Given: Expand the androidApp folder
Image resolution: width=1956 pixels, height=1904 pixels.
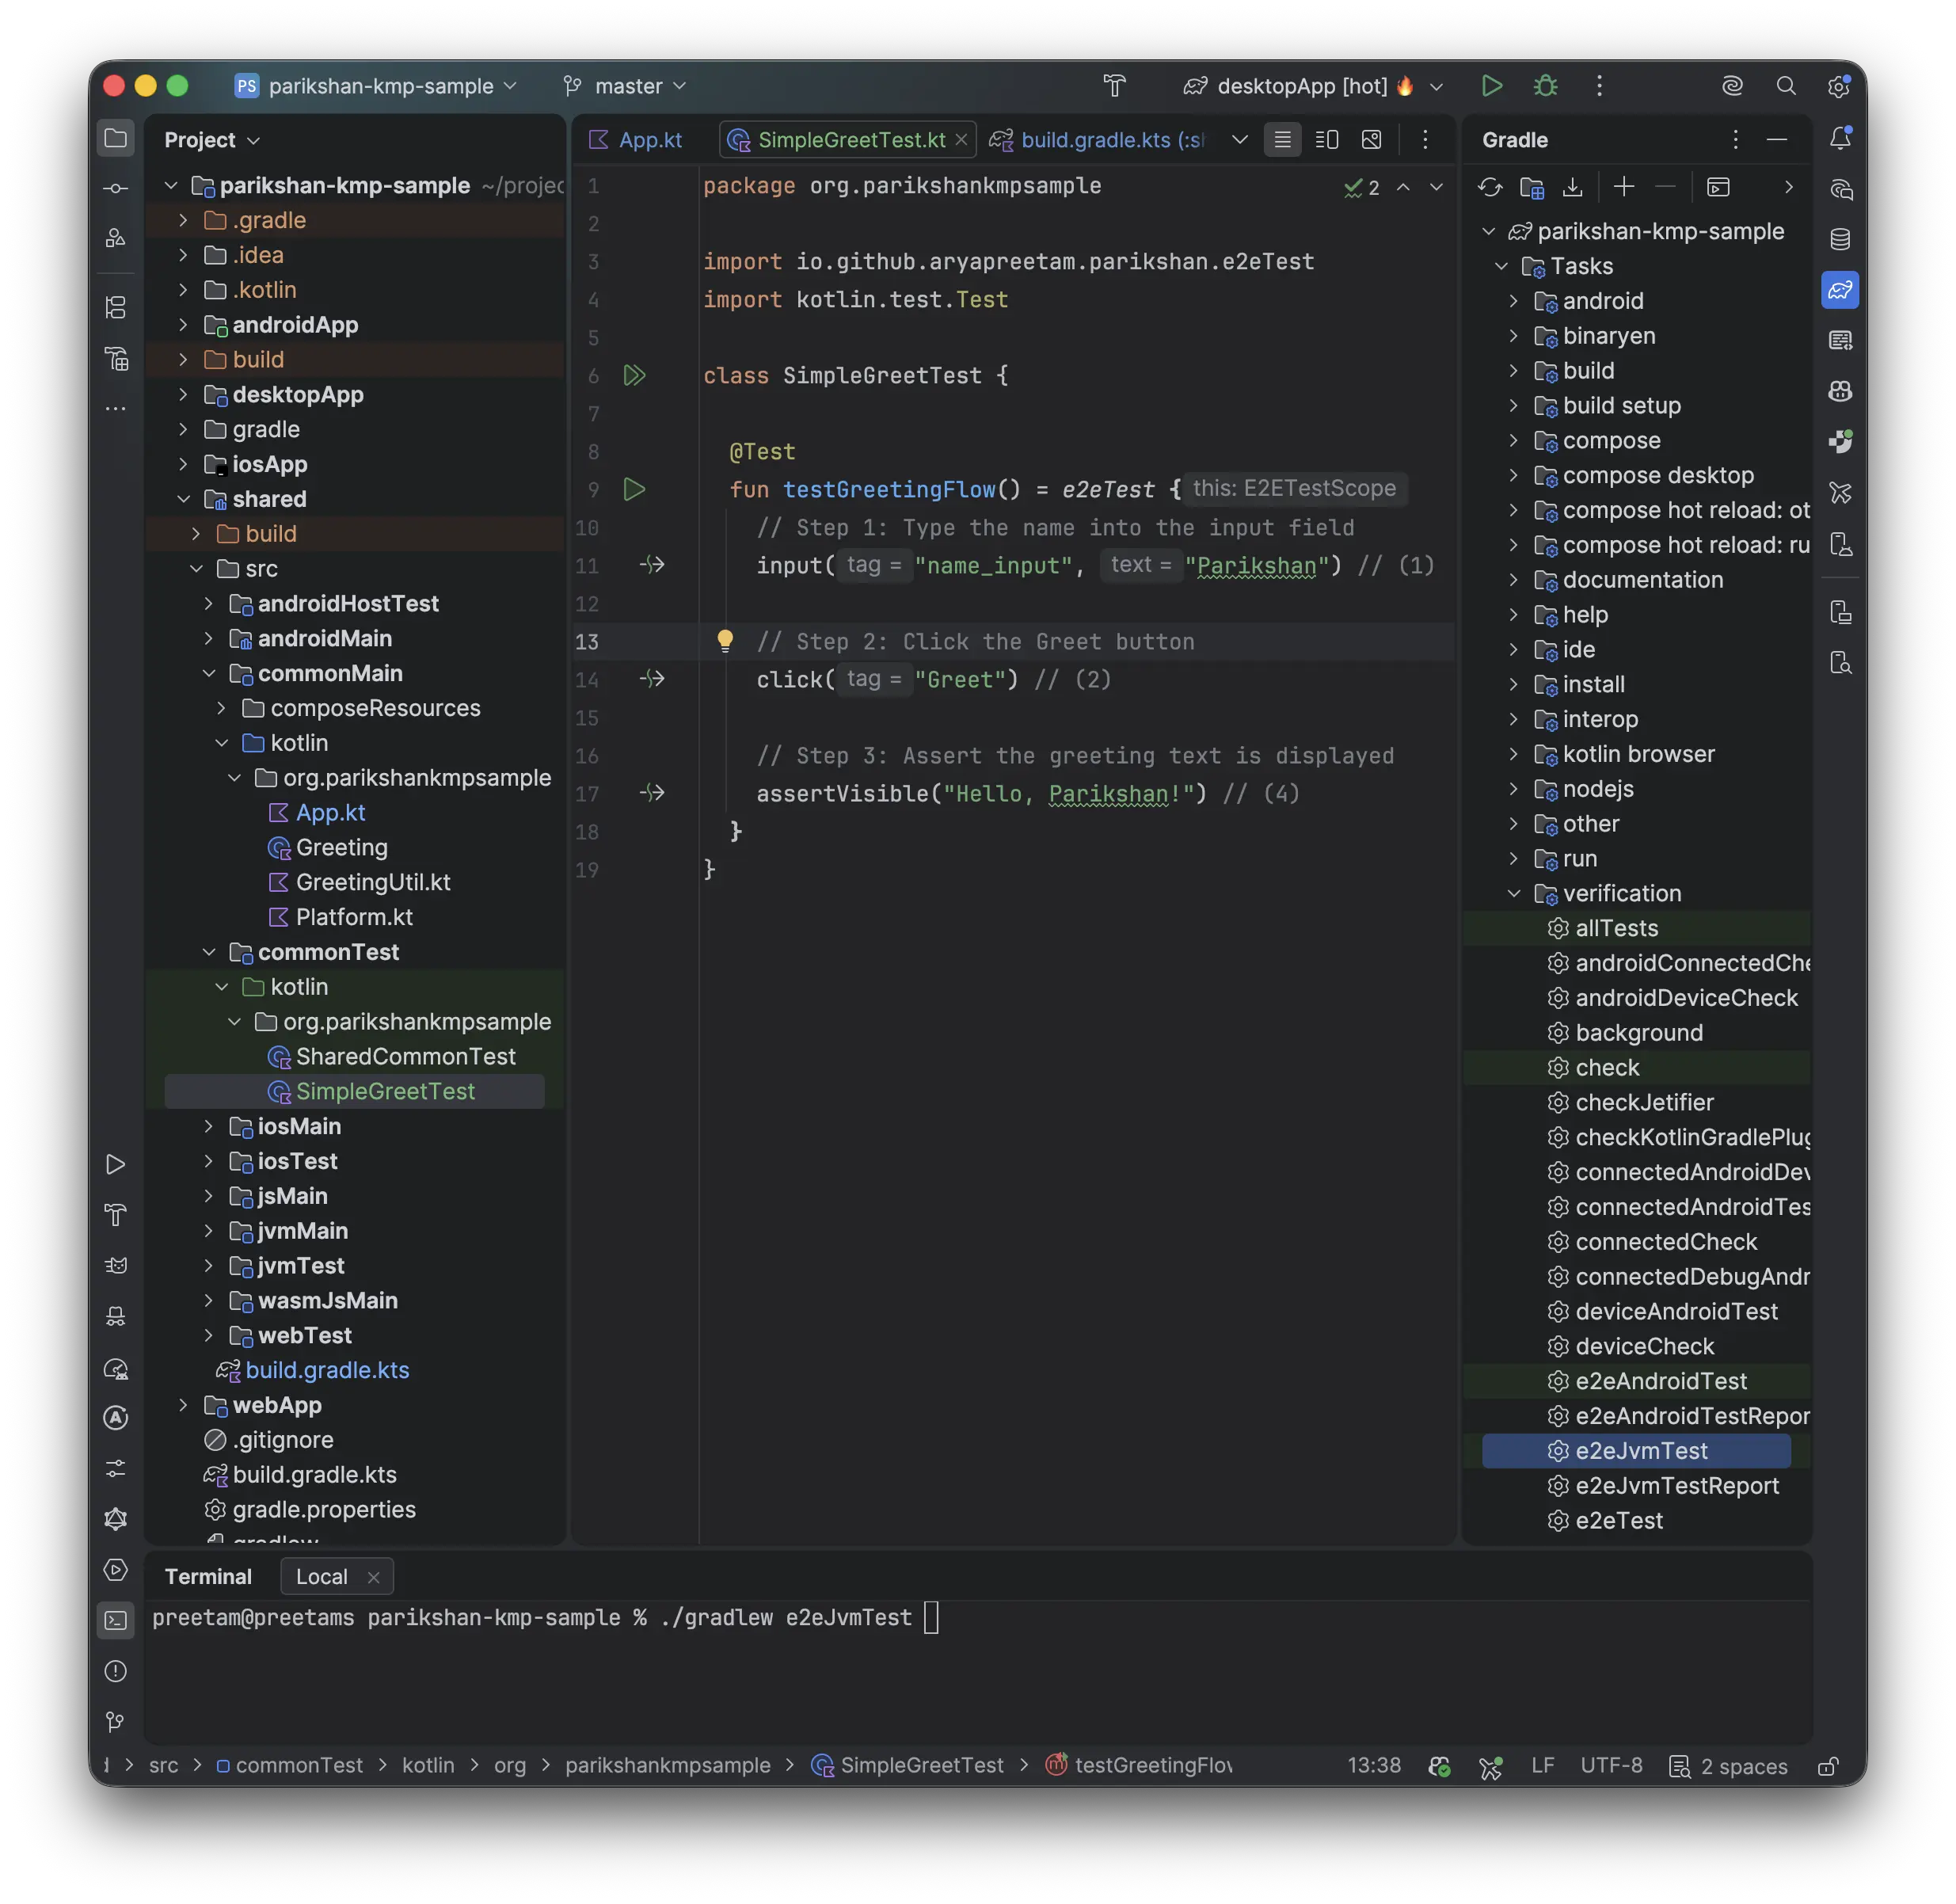Looking at the screenshot, I should [183, 325].
